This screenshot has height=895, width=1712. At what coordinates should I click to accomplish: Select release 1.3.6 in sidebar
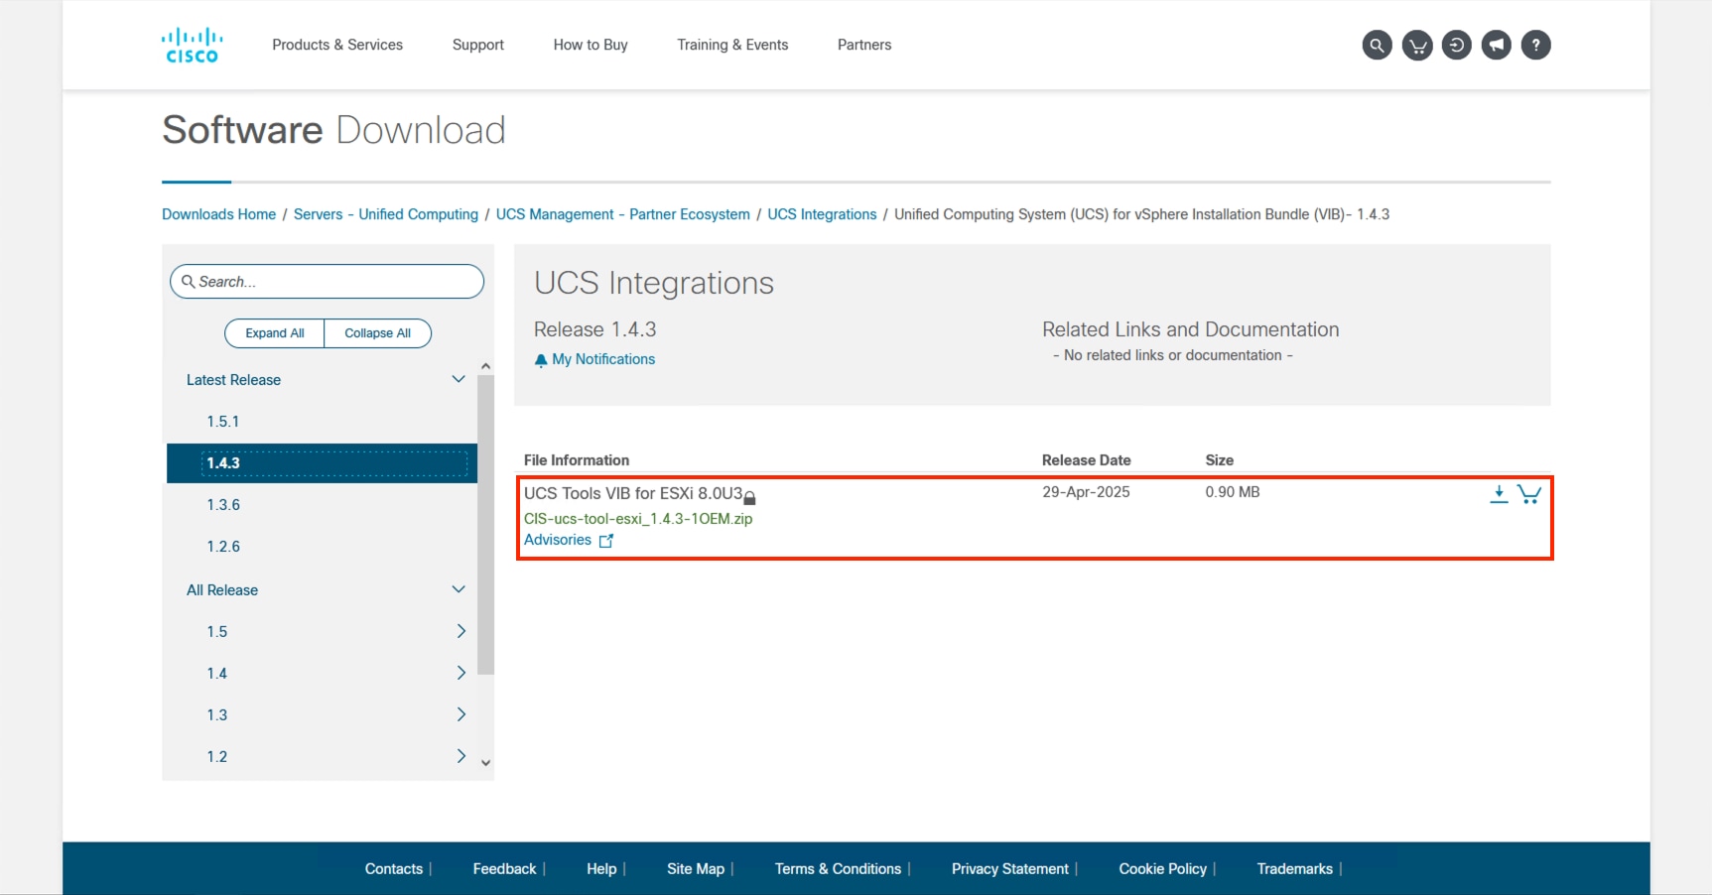224,504
